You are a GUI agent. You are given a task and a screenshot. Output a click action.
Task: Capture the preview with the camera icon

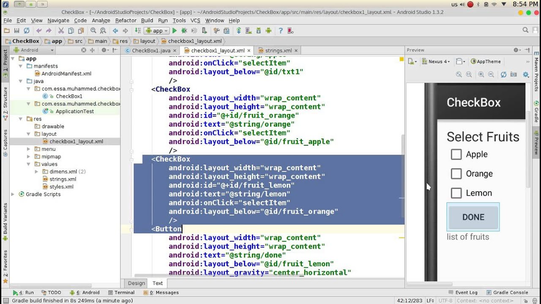click(514, 74)
